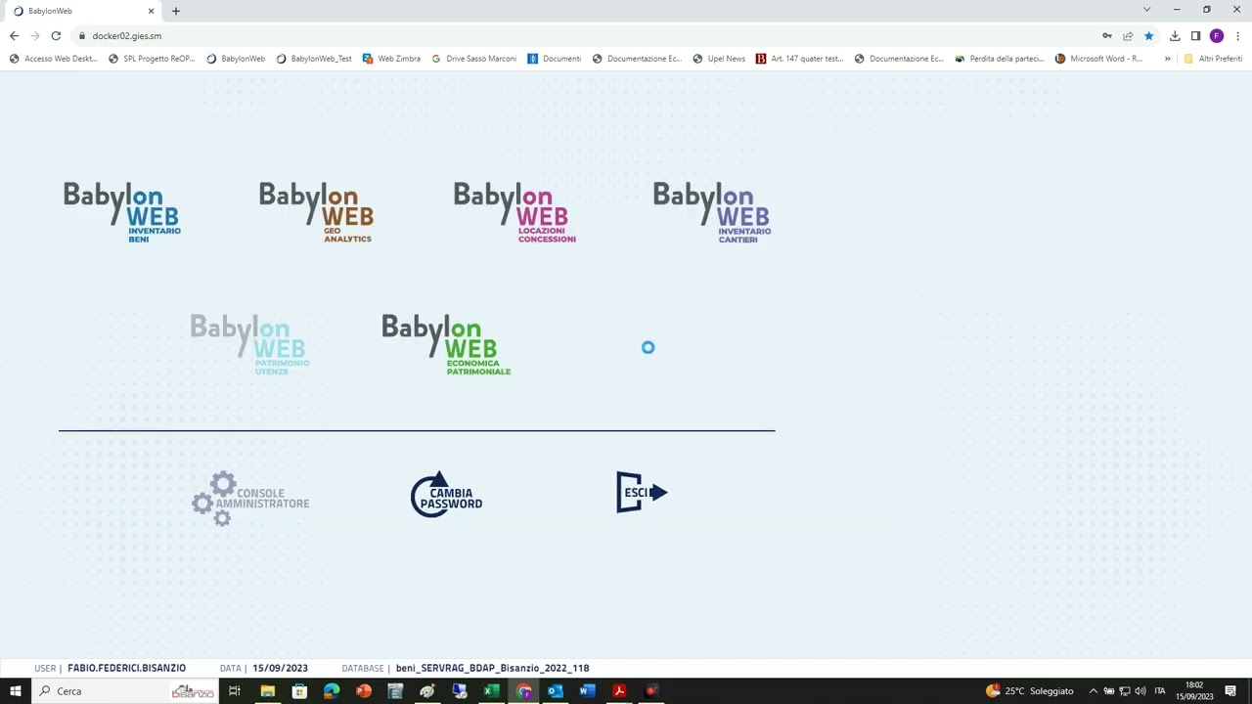This screenshot has height=704, width=1252.
Task: Launch BabylonWeb Economica Patrimoniale module
Action: click(446, 344)
